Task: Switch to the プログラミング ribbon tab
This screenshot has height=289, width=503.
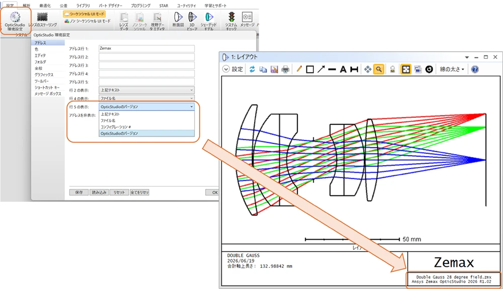Action: click(x=140, y=6)
